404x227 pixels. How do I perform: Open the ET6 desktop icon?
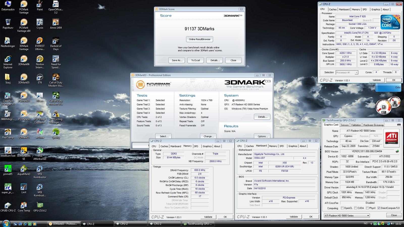click(x=40, y=79)
